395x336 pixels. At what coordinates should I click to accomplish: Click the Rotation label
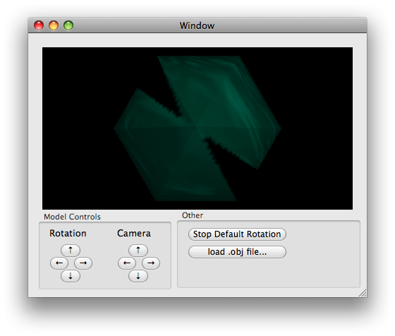pyautogui.click(x=68, y=233)
